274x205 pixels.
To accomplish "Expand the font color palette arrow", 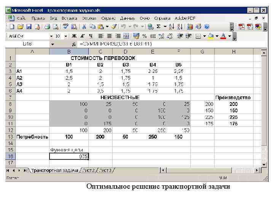I will coord(229,36).
